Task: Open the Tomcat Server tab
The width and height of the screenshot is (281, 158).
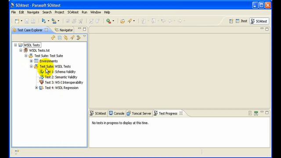Action: [139, 113]
